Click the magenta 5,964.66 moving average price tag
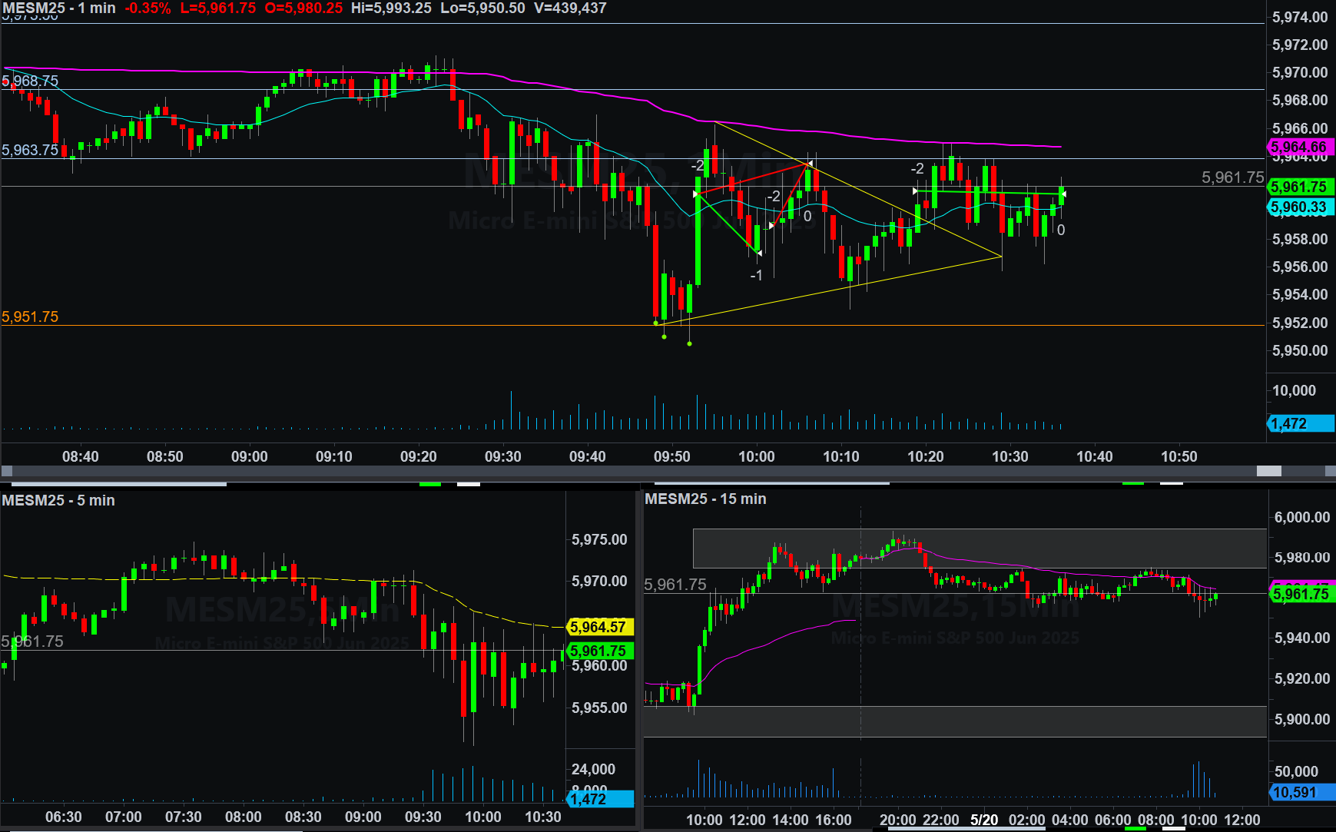The image size is (1336, 832). coord(1299,147)
